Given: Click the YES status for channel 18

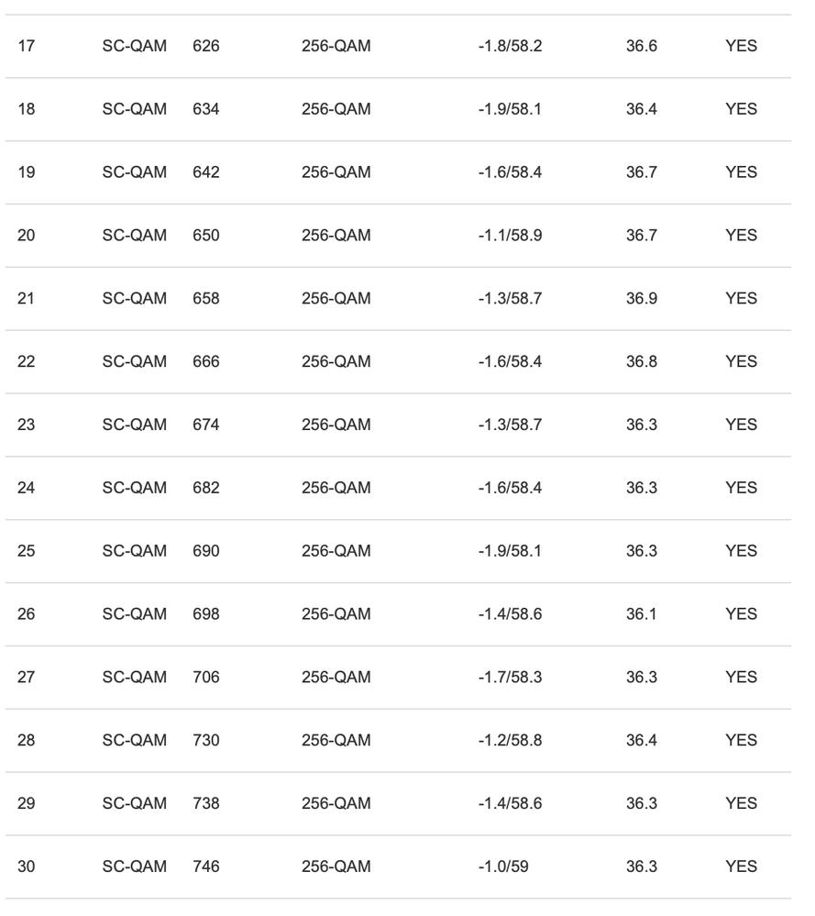Looking at the screenshot, I should pyautogui.click(x=741, y=109).
